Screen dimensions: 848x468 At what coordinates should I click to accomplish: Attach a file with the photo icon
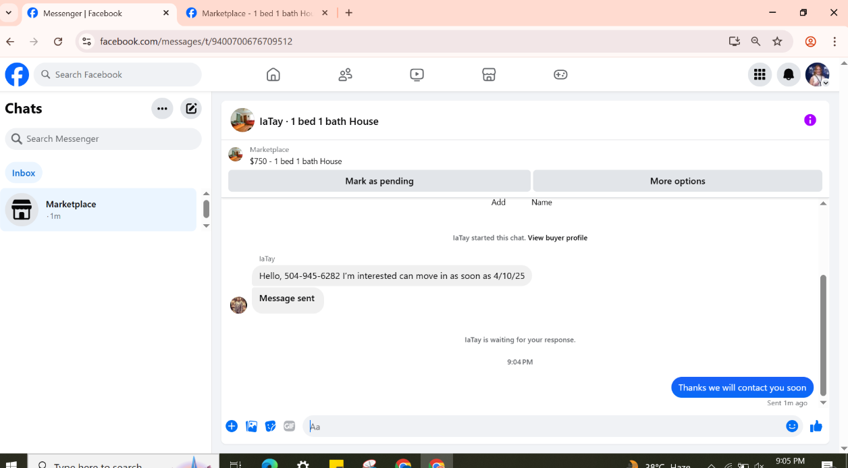click(x=252, y=426)
